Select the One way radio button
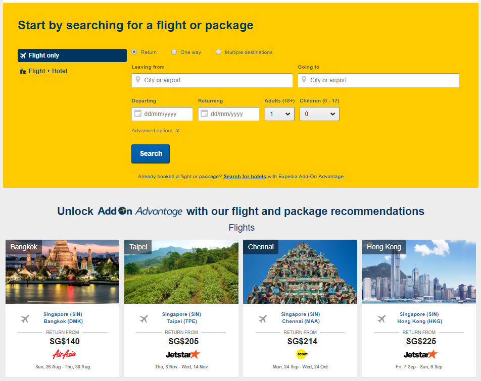Screen dimensions: 481x381 [x=174, y=52]
